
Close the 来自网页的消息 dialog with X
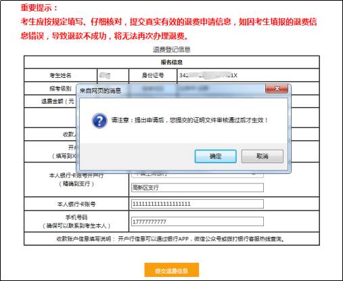point(277,89)
